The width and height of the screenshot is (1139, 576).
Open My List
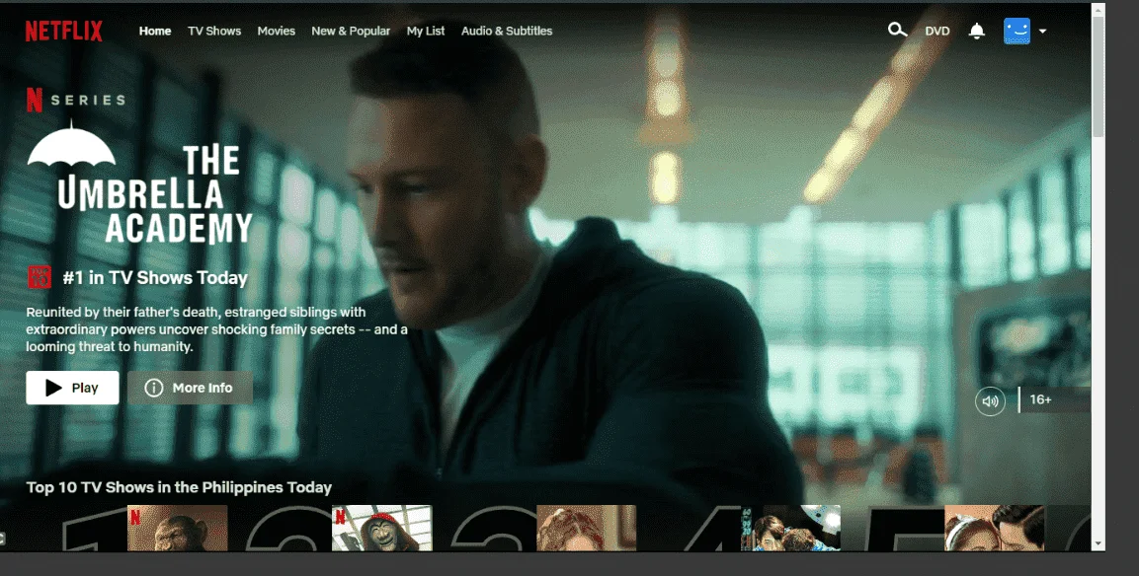[x=426, y=32]
